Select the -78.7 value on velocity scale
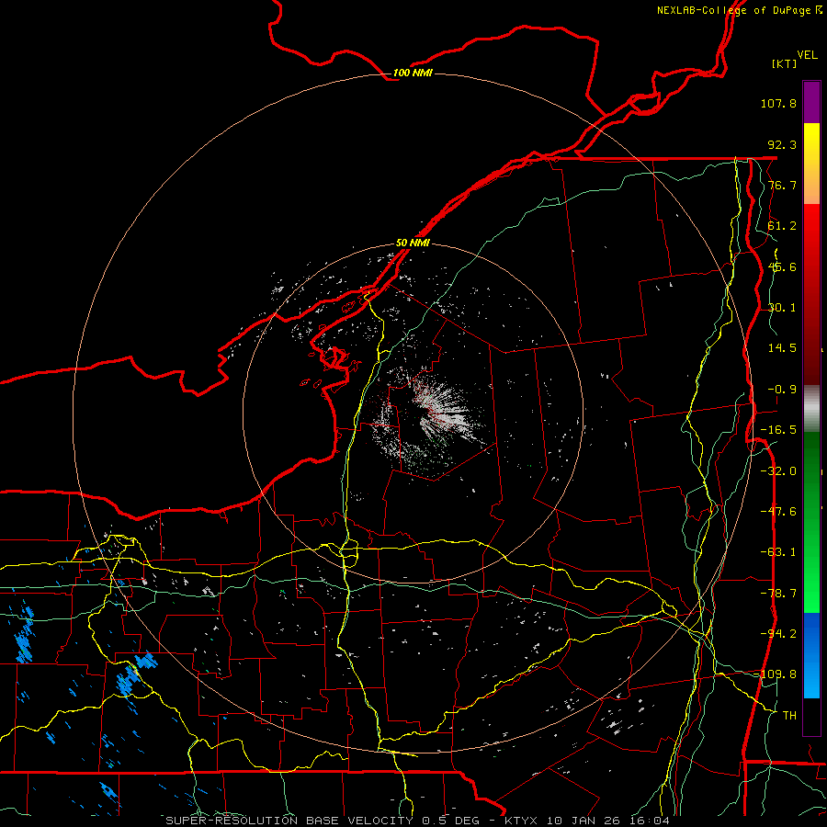827x827 pixels. (778, 594)
